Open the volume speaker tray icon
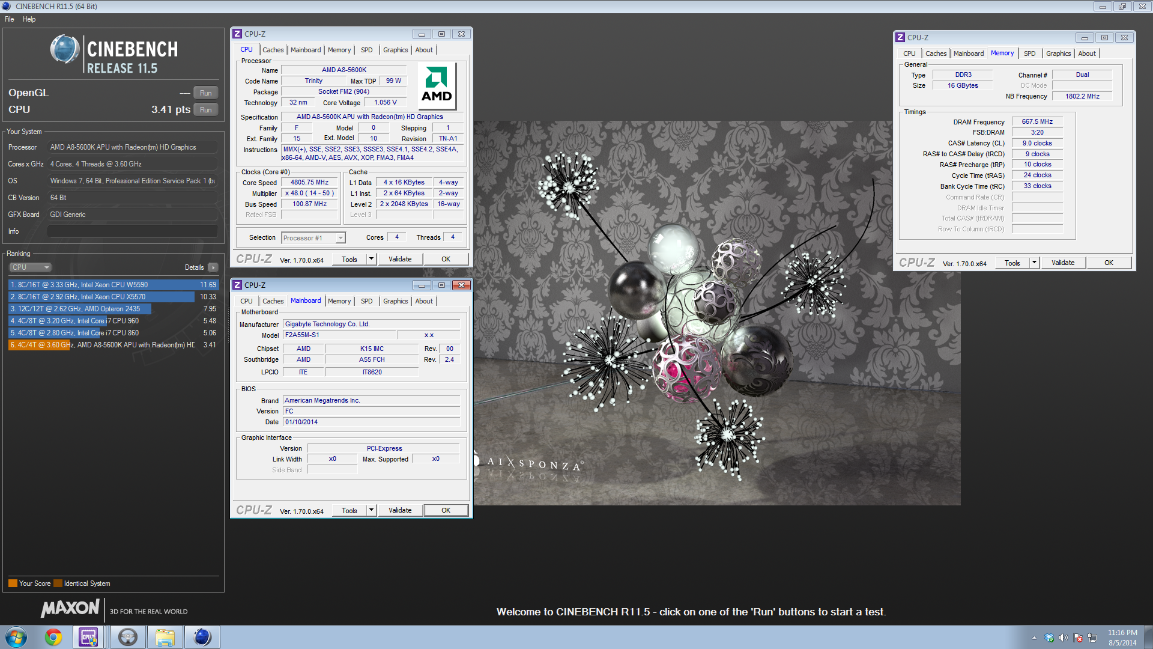The width and height of the screenshot is (1153, 649). 1064,638
